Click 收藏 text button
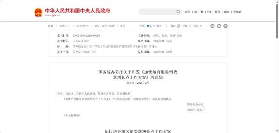This screenshot has width=279, height=133. point(185,26)
